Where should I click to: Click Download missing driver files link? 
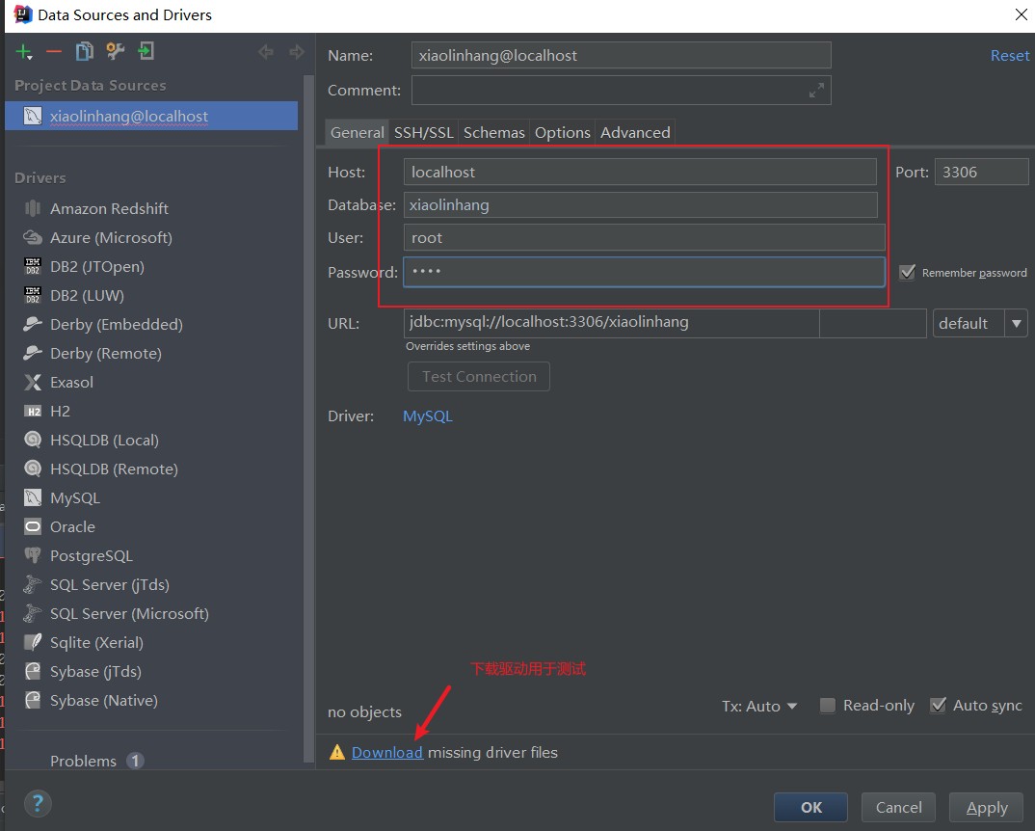click(386, 752)
